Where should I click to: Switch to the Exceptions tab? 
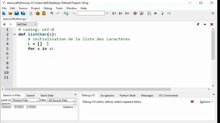107,96
